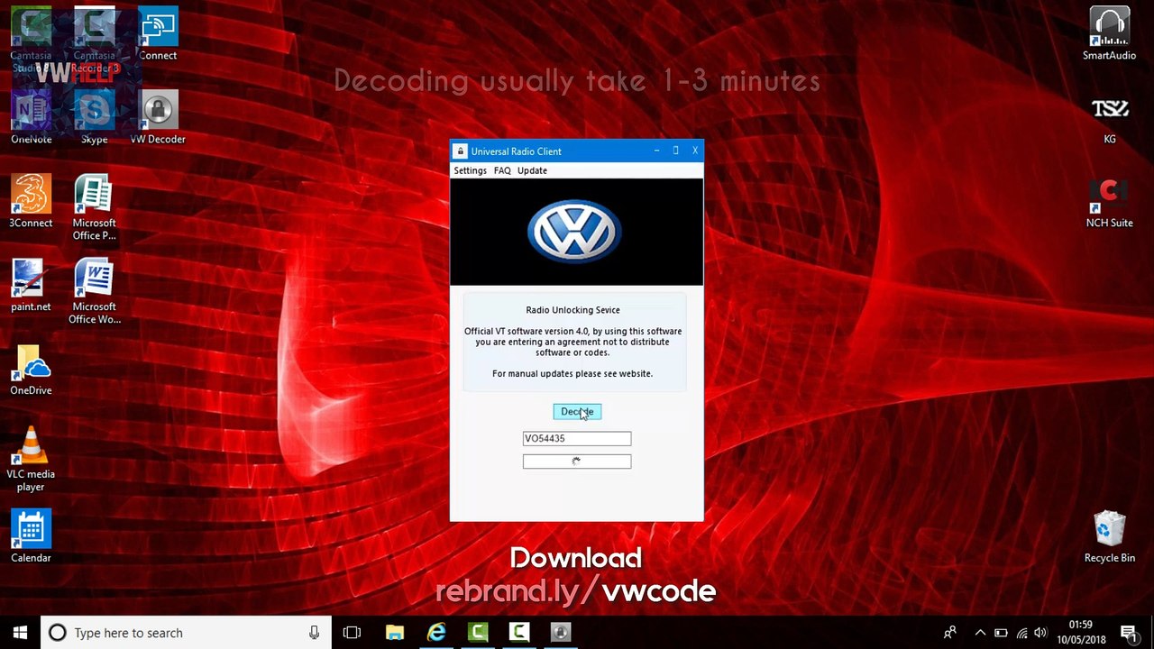Select the OneNote desktop icon

tap(31, 117)
